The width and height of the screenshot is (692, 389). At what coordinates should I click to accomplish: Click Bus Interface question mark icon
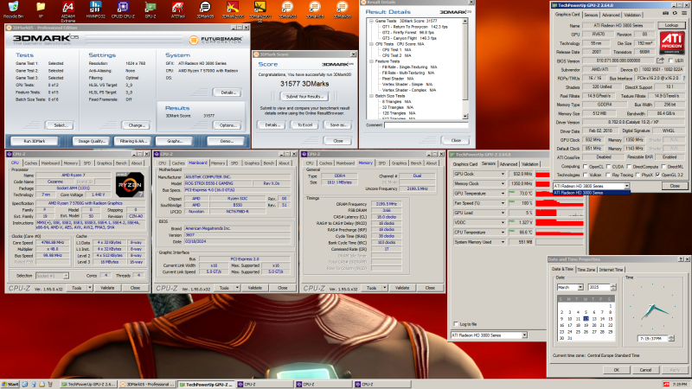tap(684, 78)
